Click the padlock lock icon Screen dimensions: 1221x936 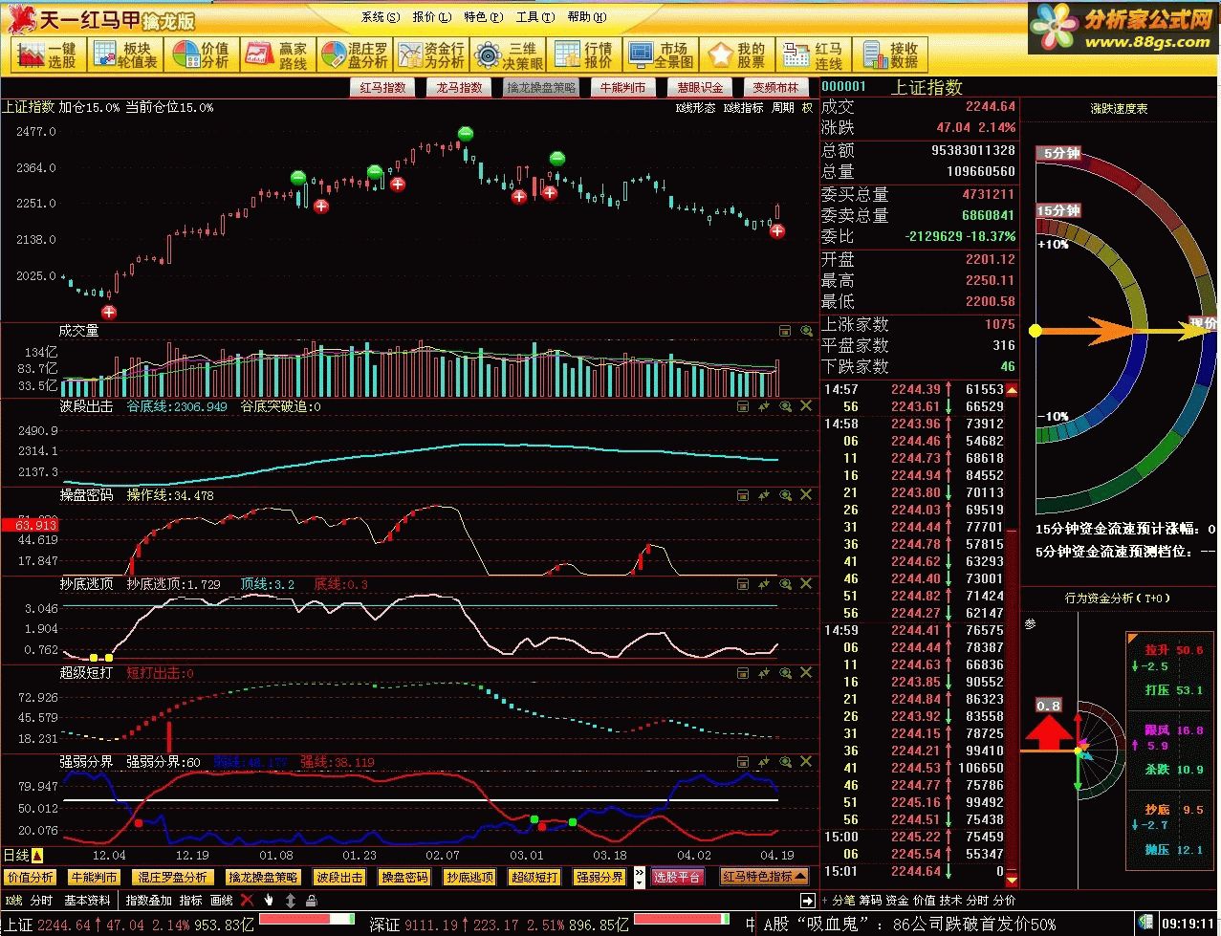click(312, 900)
